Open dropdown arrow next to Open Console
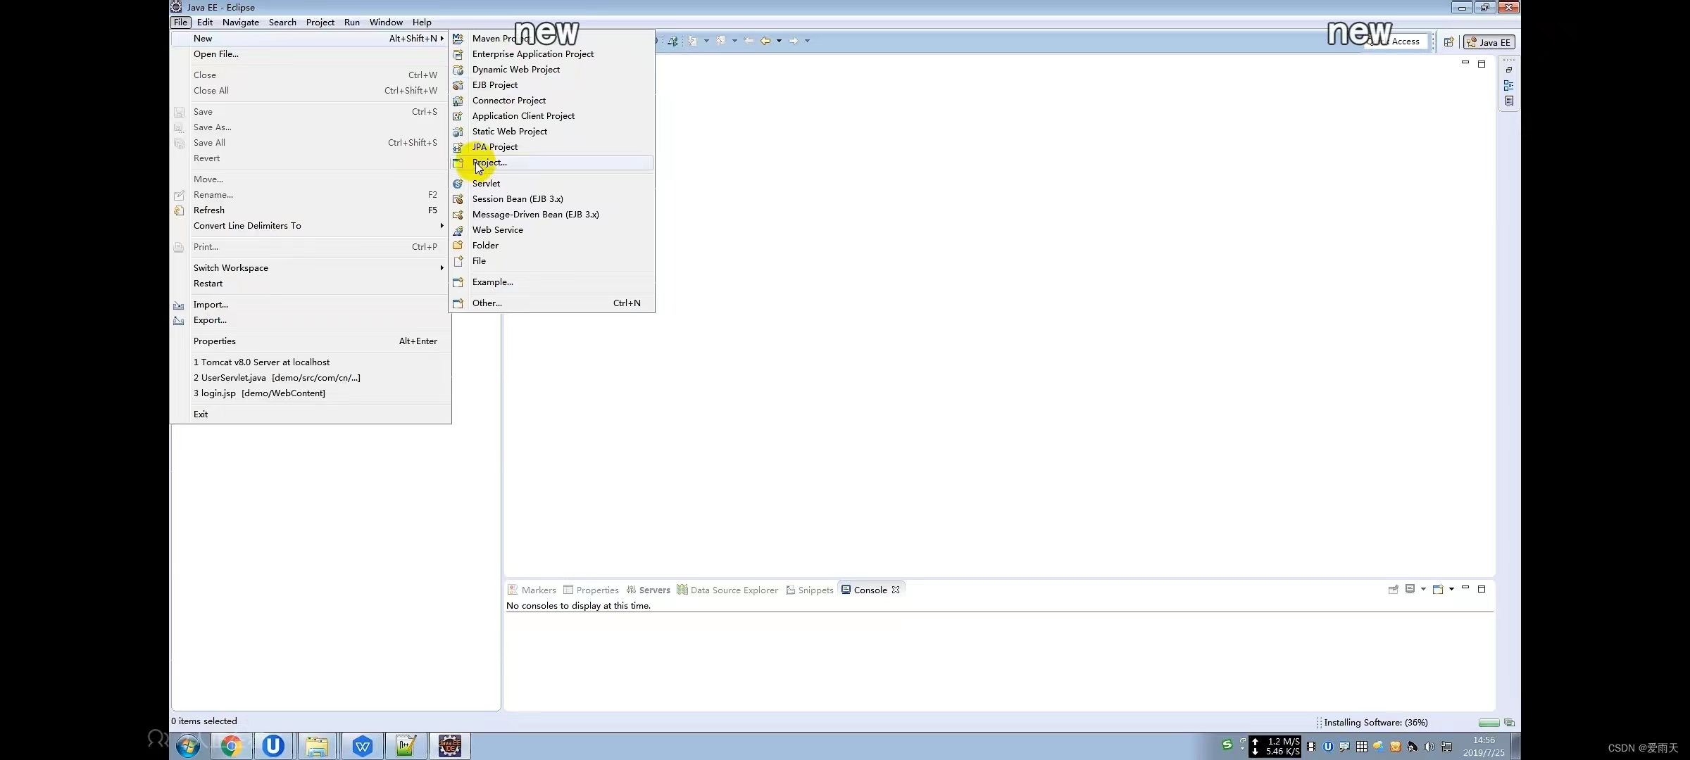The height and width of the screenshot is (760, 1690). pyautogui.click(x=1451, y=590)
